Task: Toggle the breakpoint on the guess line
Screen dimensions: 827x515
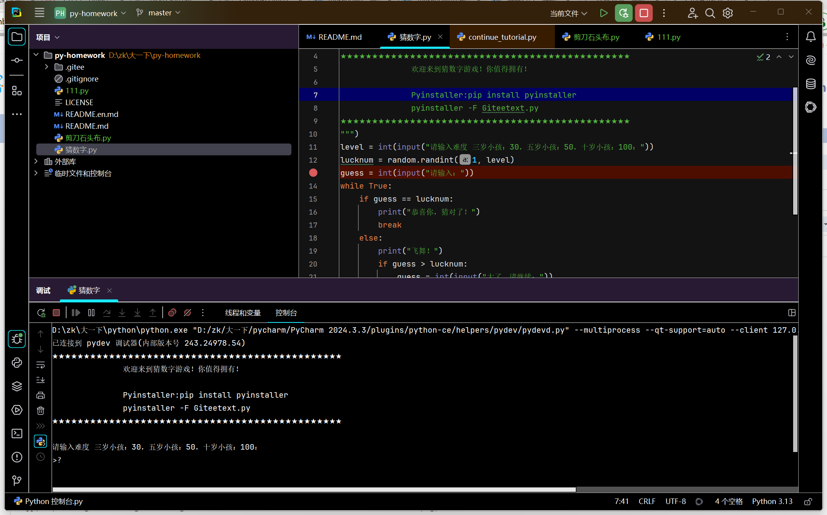Action: coord(313,173)
